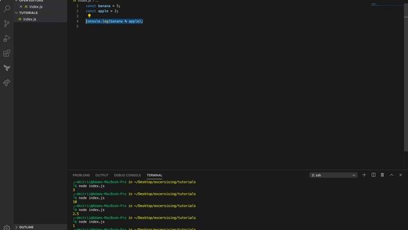Viewport: 408px width, 230px height.
Task: Close the terminal panel
Action: click(x=400, y=175)
